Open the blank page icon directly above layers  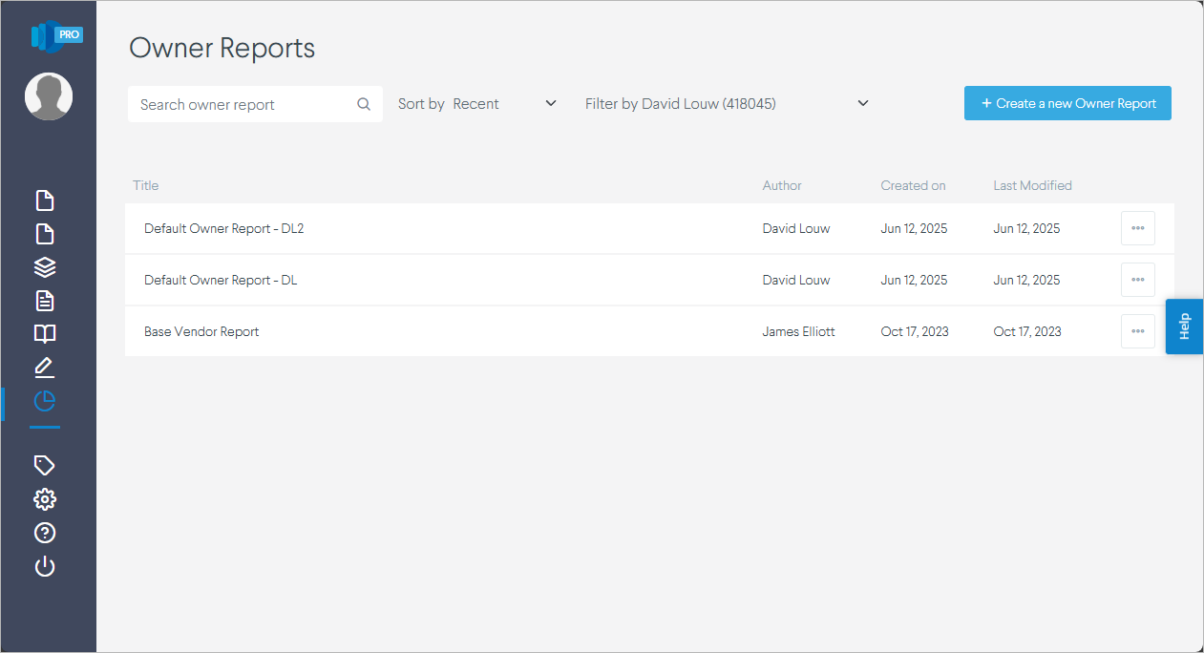45,234
